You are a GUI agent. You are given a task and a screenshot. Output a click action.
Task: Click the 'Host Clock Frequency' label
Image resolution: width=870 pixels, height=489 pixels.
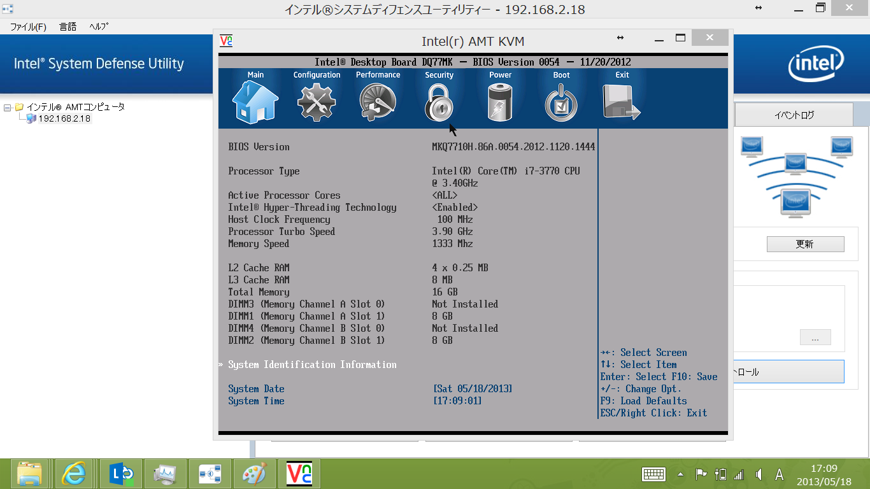tap(279, 220)
